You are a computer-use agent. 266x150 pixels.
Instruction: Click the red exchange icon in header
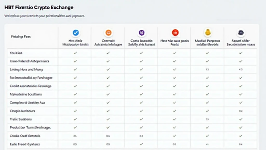tap(175, 33)
